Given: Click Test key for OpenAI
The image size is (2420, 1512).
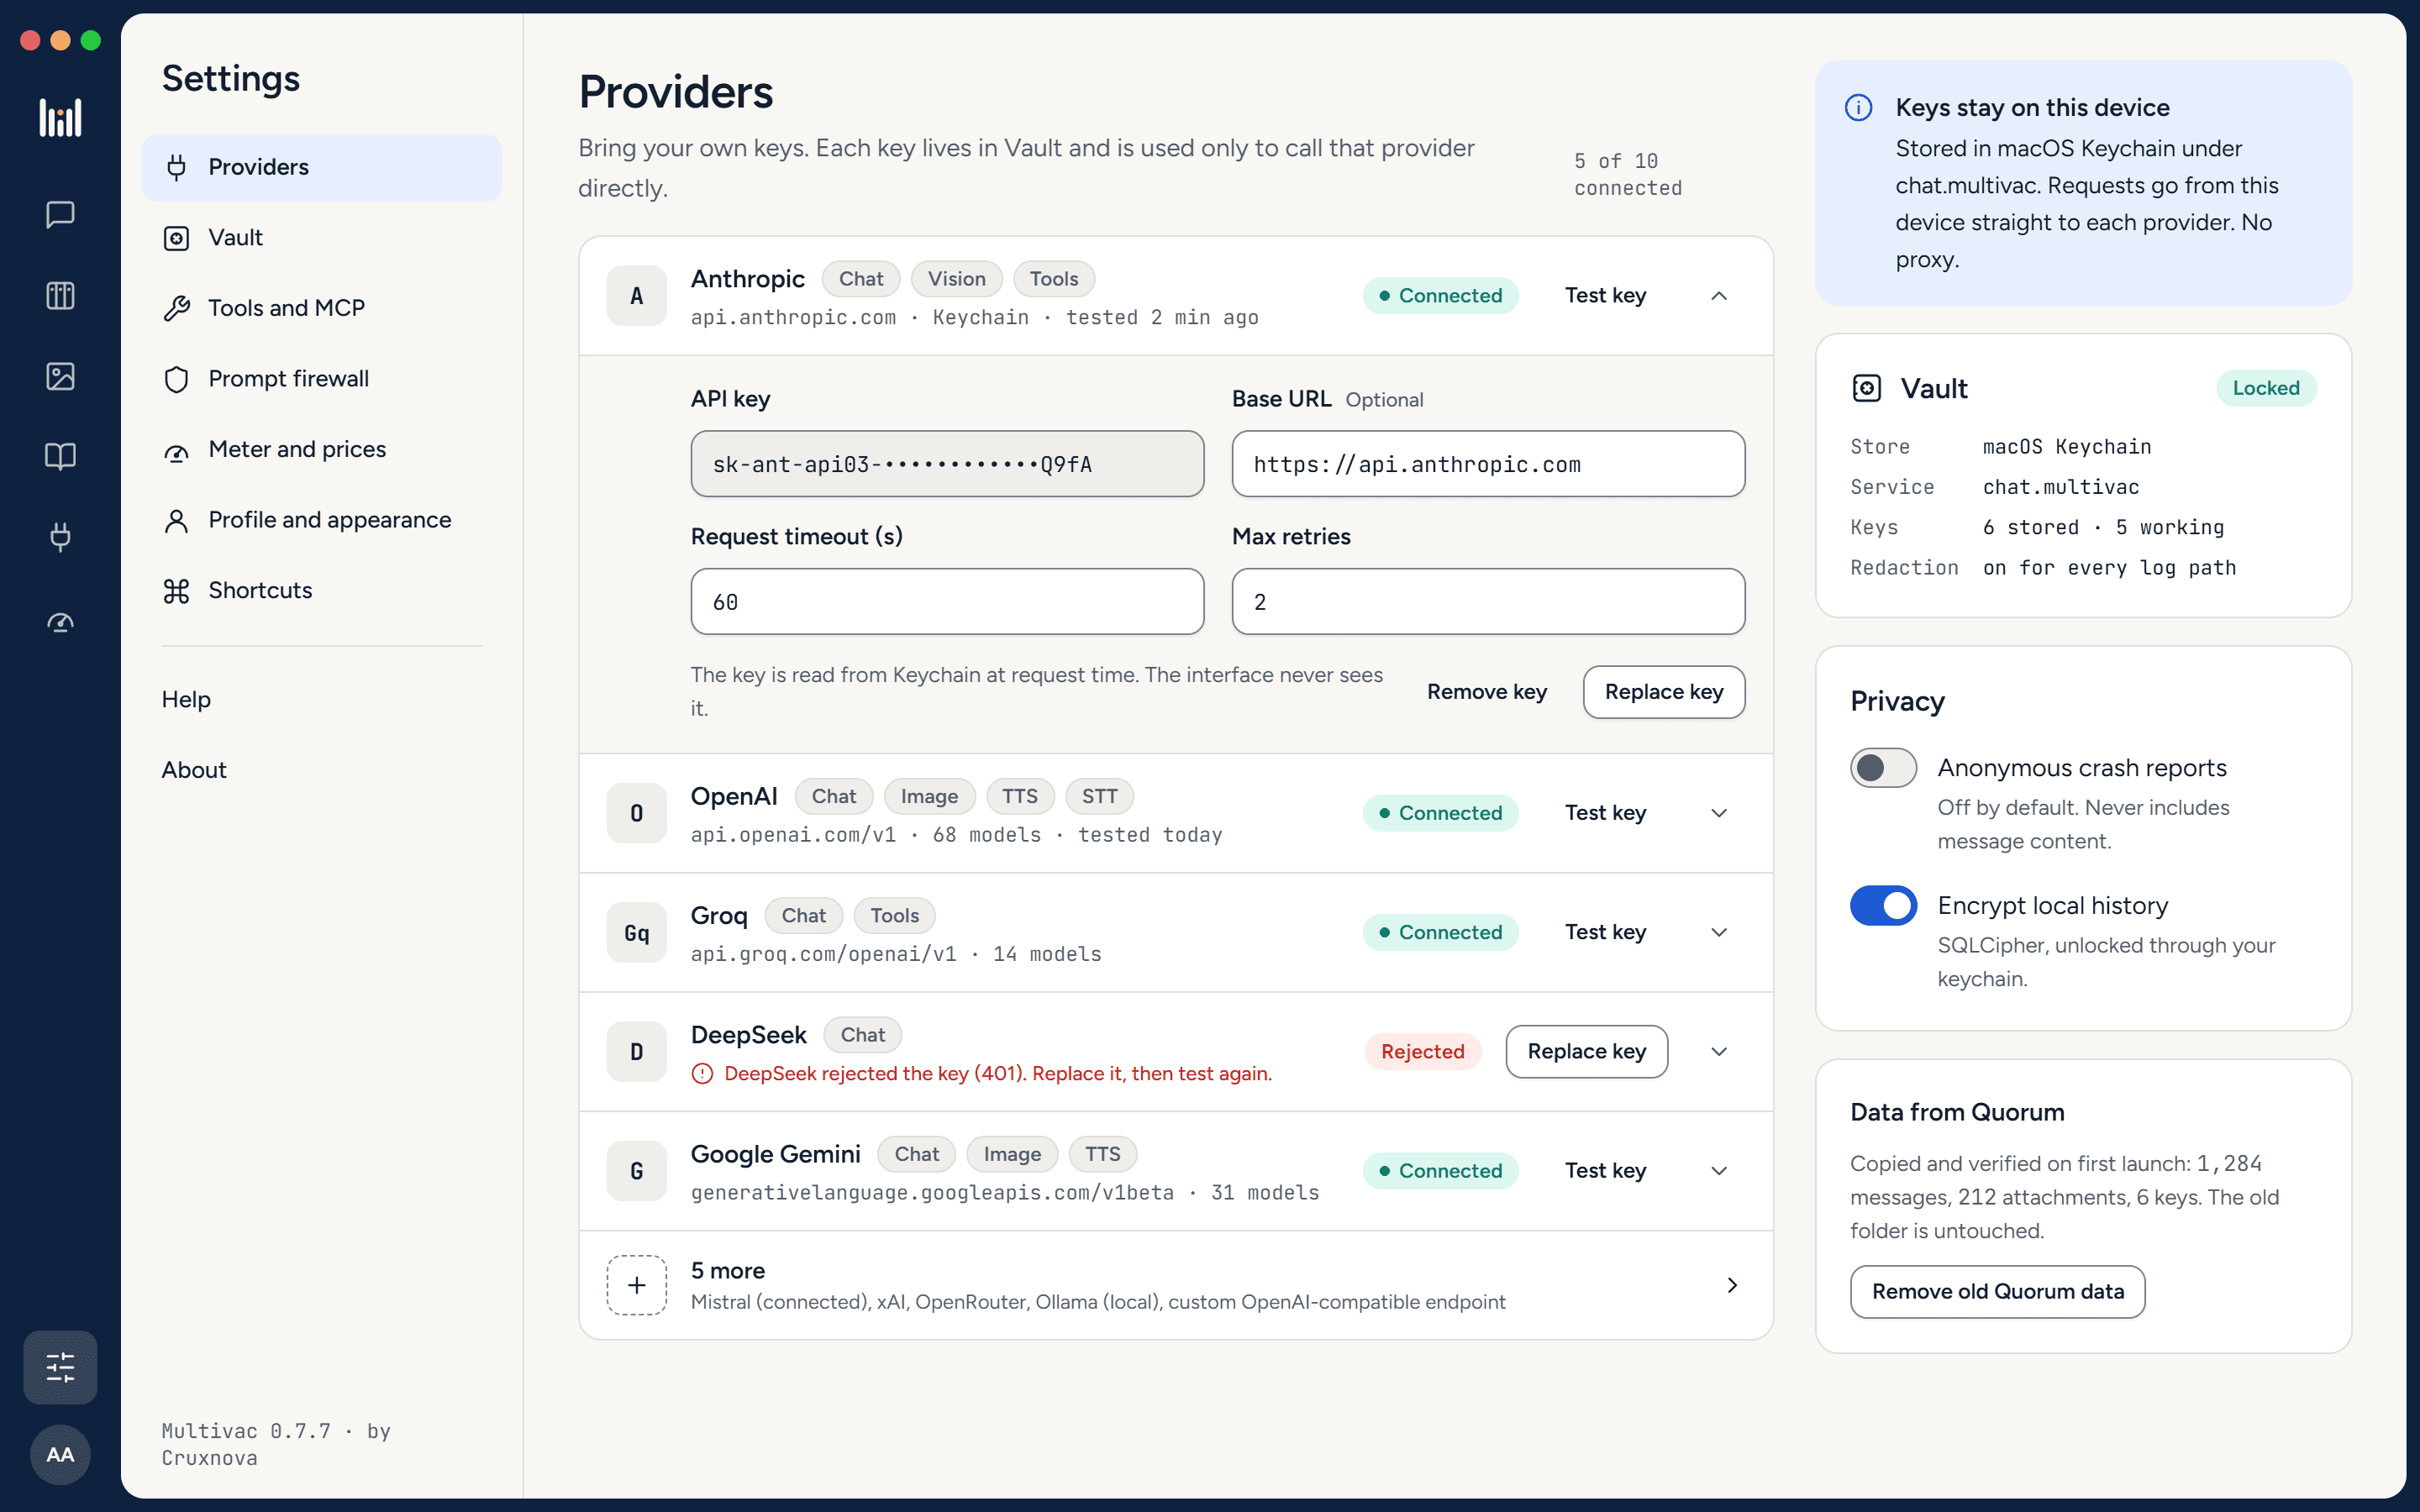Looking at the screenshot, I should pos(1605,813).
